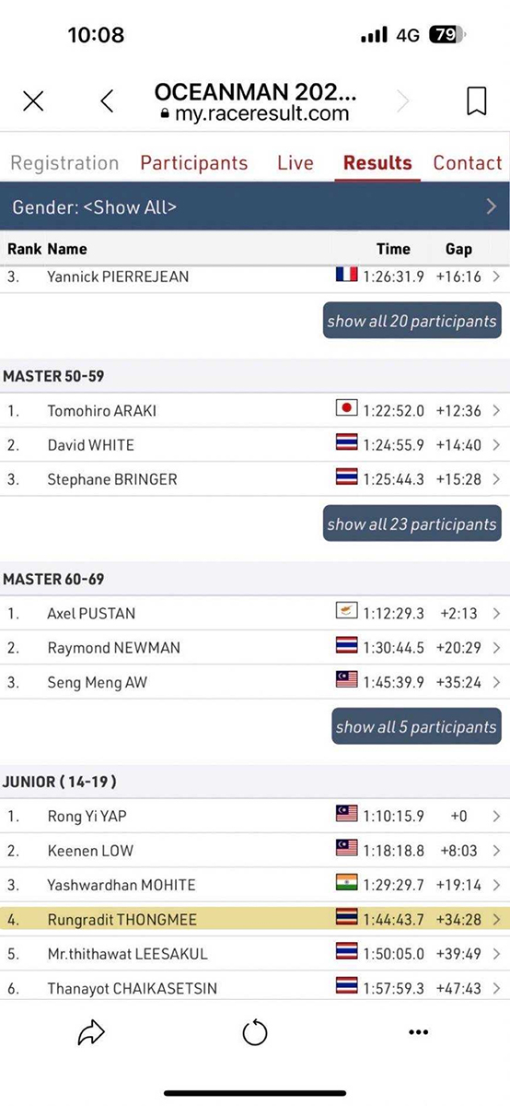Close the browser view with X icon
This screenshot has height=1106, width=510.
(33, 101)
